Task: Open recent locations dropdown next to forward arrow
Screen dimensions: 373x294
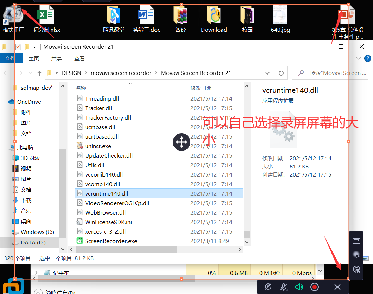Action: (30, 73)
